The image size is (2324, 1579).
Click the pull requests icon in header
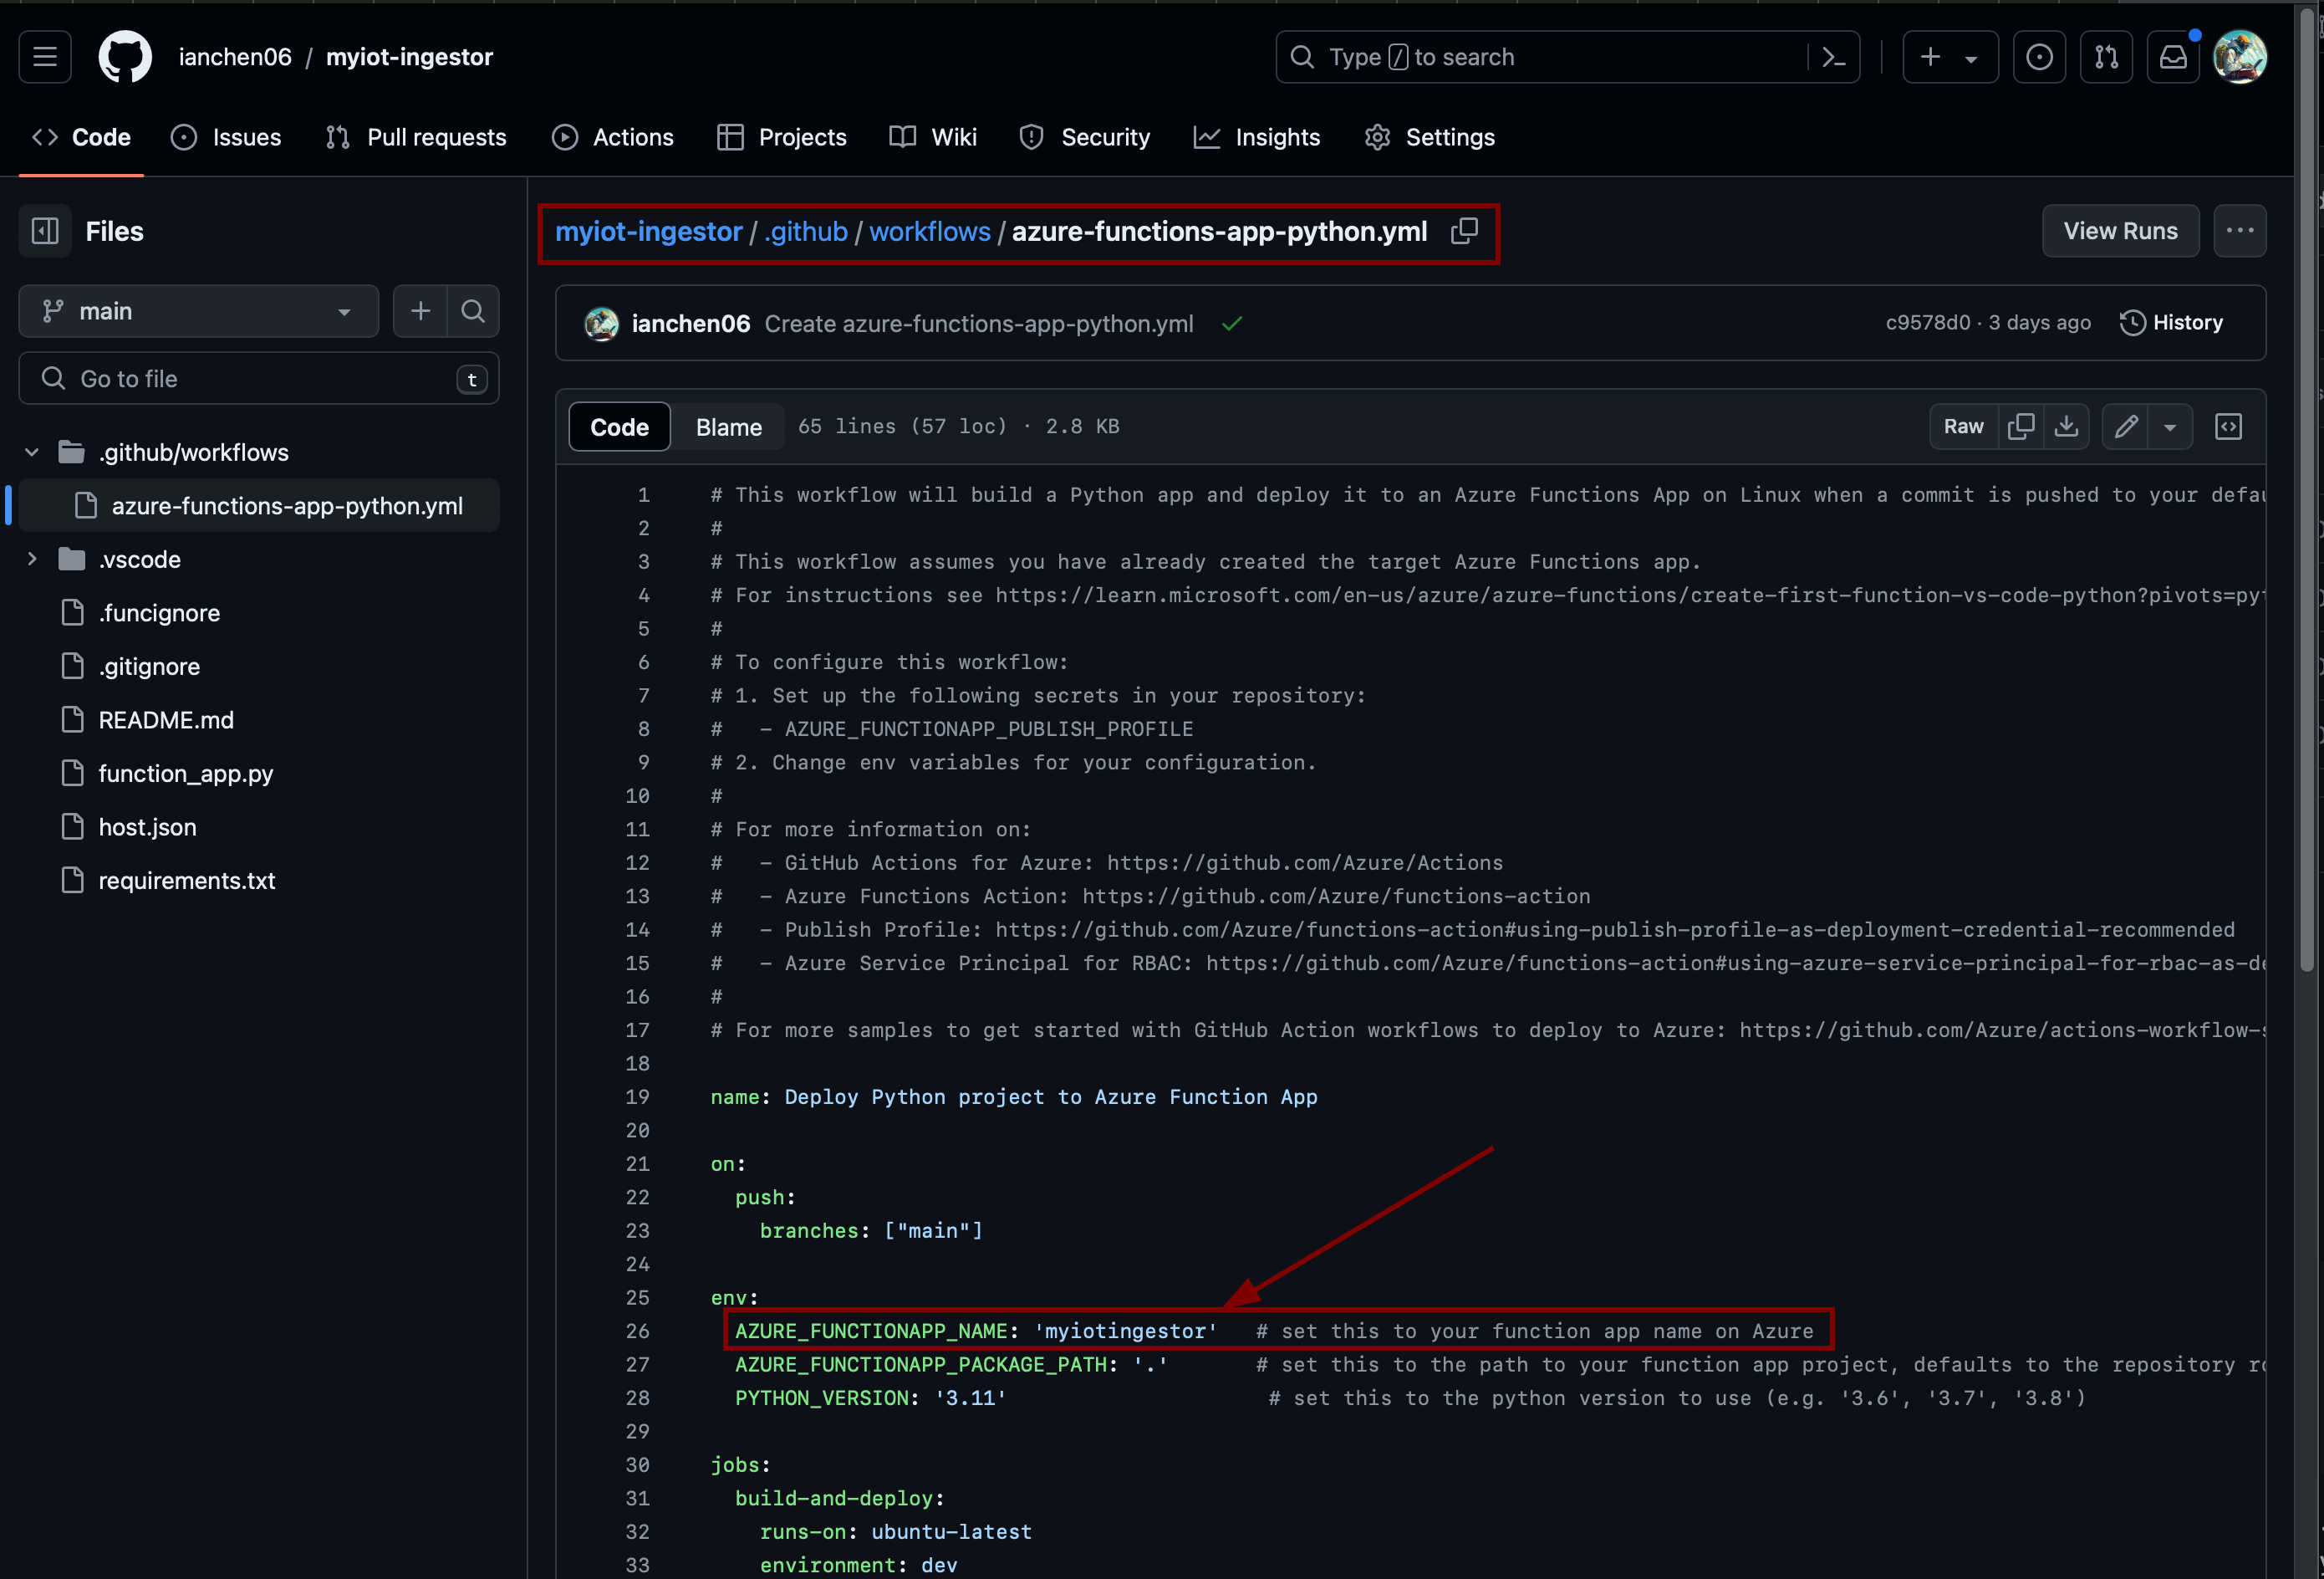click(2106, 57)
